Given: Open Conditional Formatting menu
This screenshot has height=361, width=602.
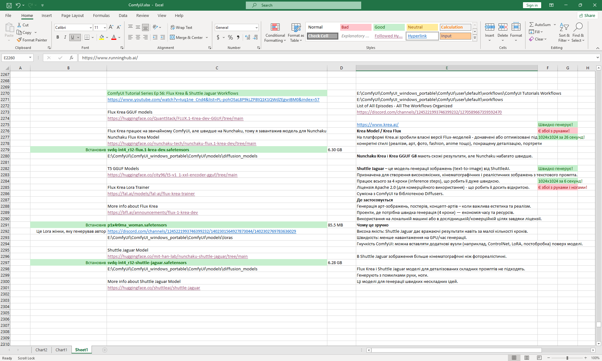Looking at the screenshot, I should pos(275,33).
